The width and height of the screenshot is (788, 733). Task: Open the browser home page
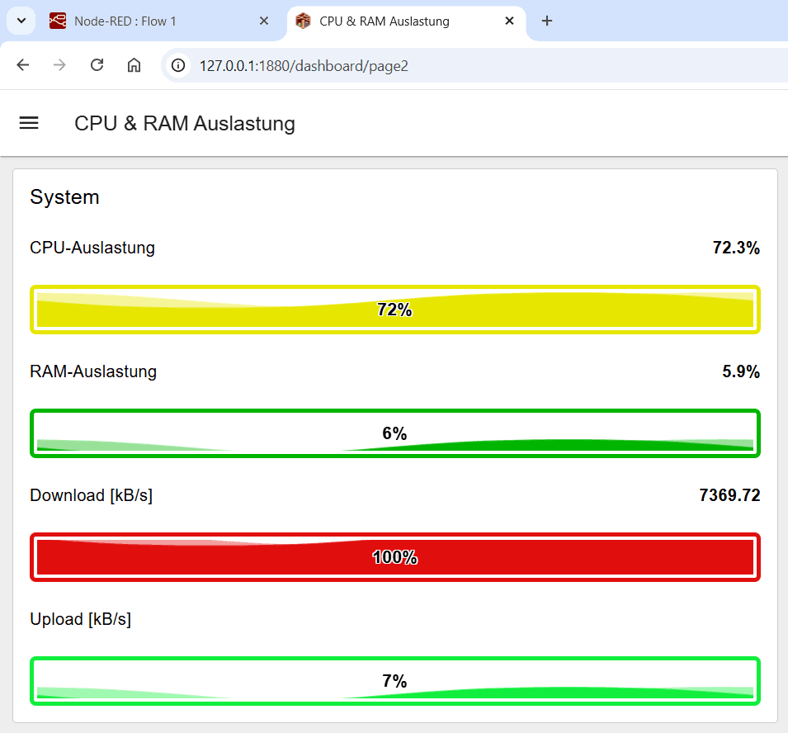[134, 65]
